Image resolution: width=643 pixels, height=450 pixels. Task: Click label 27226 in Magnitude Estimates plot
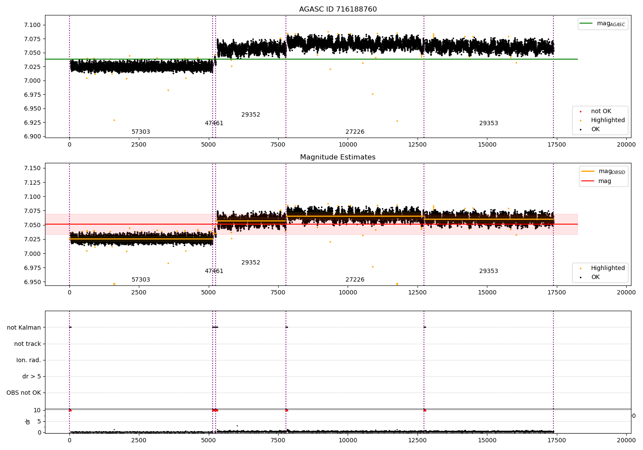pos(355,280)
